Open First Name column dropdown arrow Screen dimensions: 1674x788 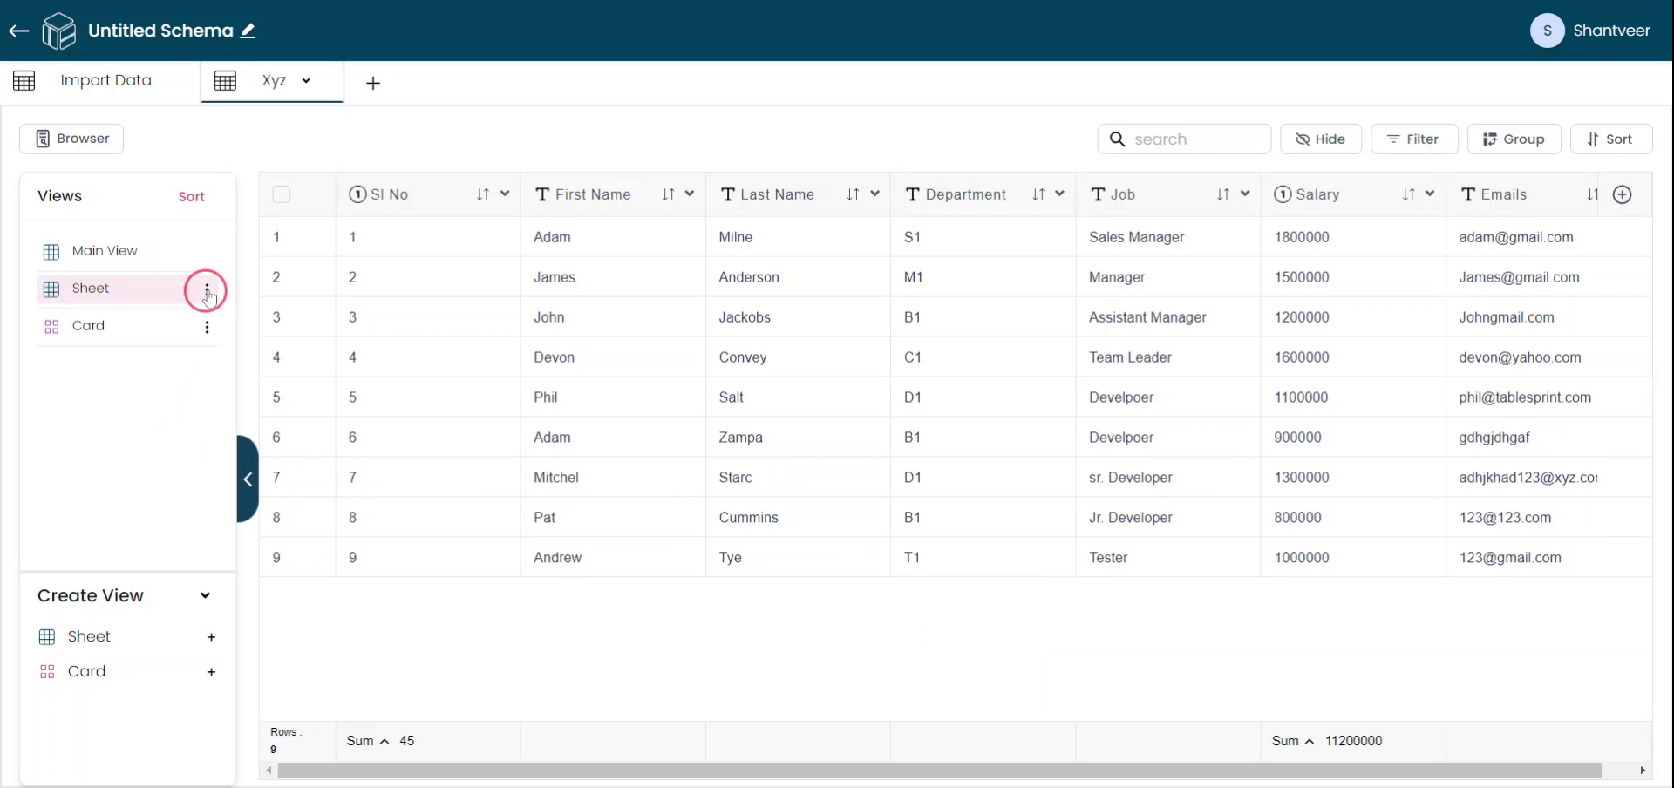(690, 194)
